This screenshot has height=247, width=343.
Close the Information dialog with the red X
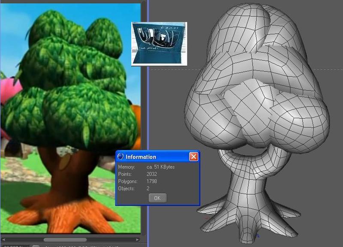[194, 157]
